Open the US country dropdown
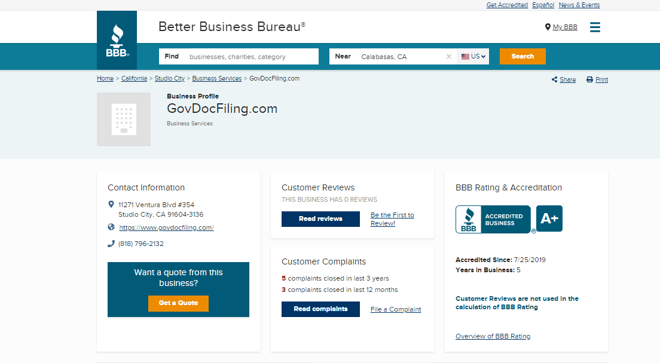660x363 pixels. coord(473,56)
